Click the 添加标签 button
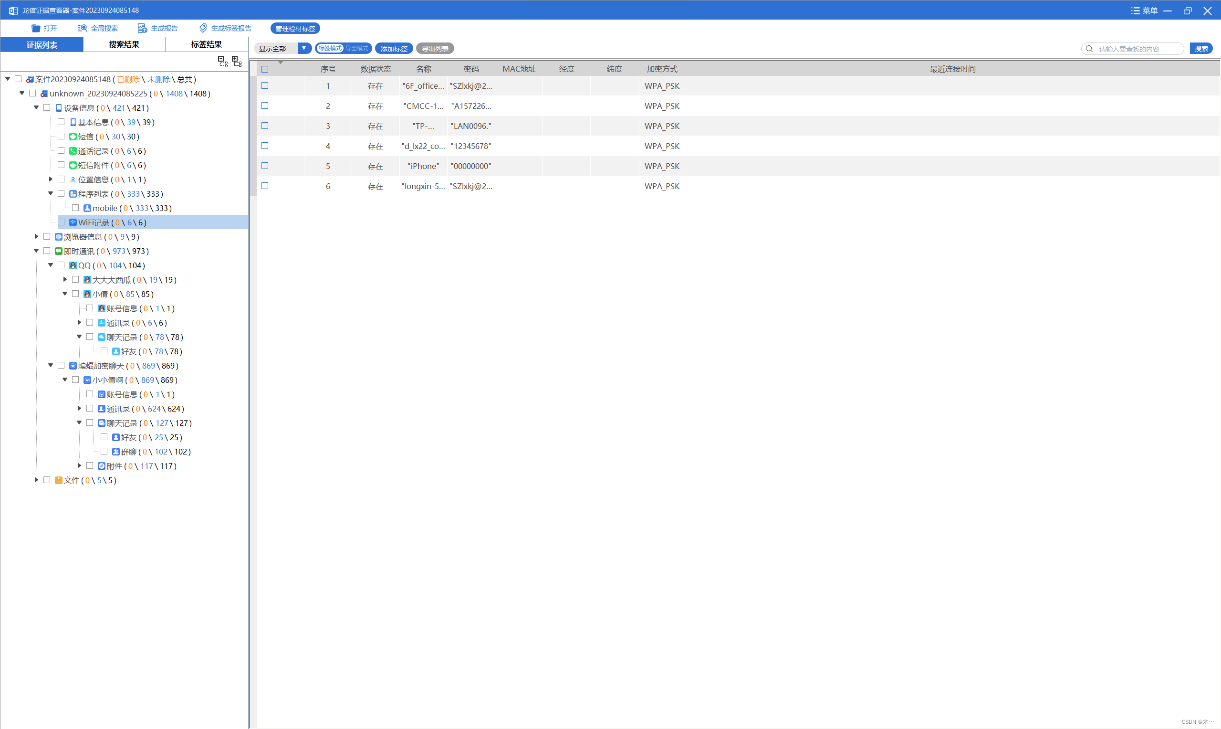The image size is (1221, 729). [x=394, y=48]
